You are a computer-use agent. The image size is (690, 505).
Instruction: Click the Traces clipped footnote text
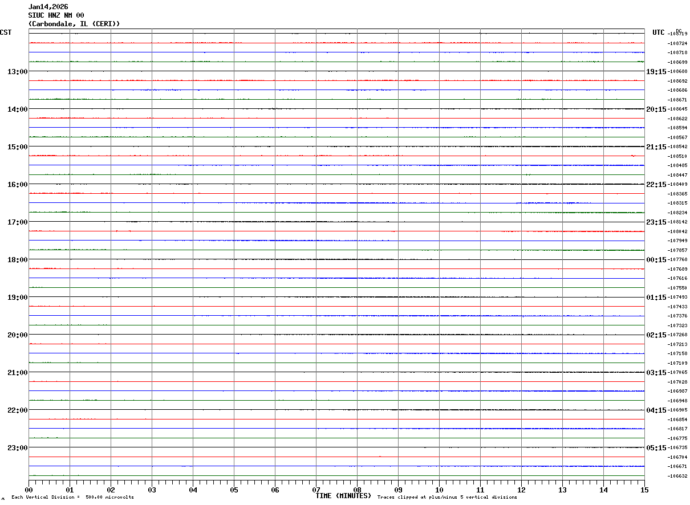[447, 498]
